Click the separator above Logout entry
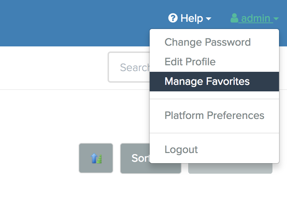The image size is (287, 219). coord(214,133)
